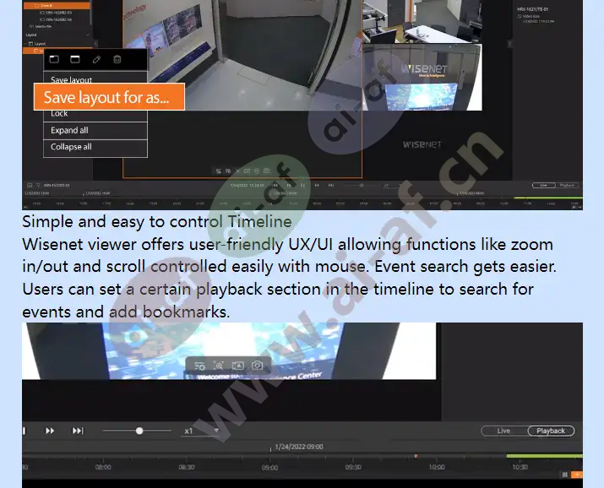Collapse the right event panel arrow
The width and height of the screenshot is (604, 488).
(509, 44)
